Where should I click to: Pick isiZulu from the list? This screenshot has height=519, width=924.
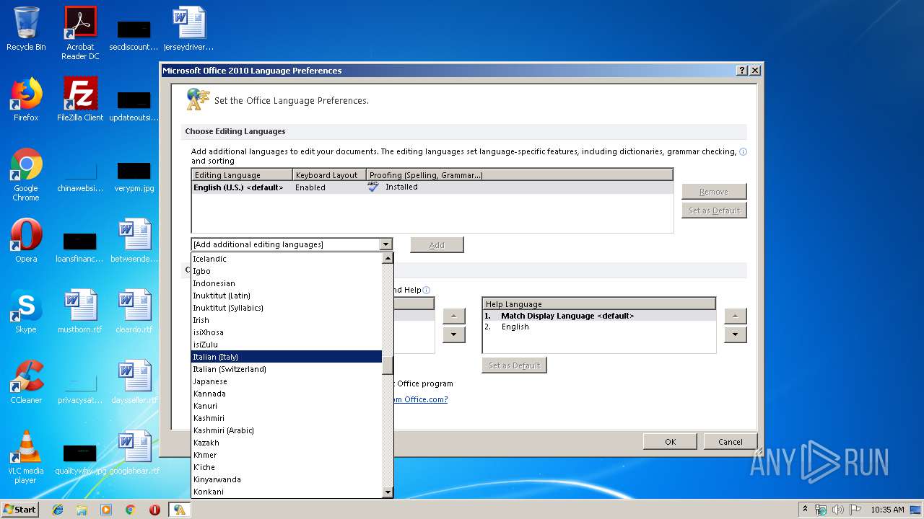(287, 345)
